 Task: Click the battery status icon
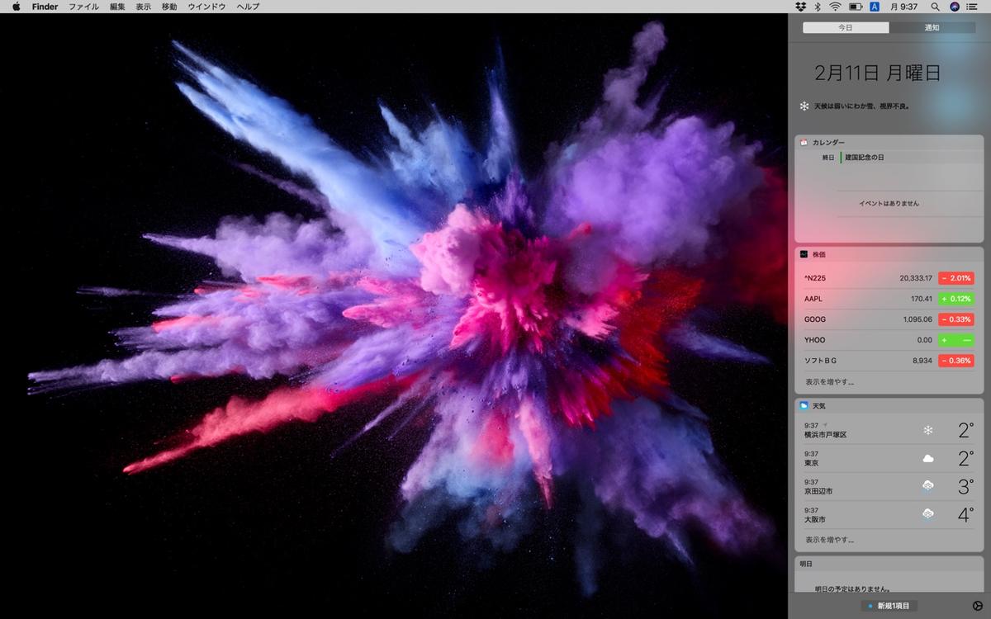tap(856, 7)
